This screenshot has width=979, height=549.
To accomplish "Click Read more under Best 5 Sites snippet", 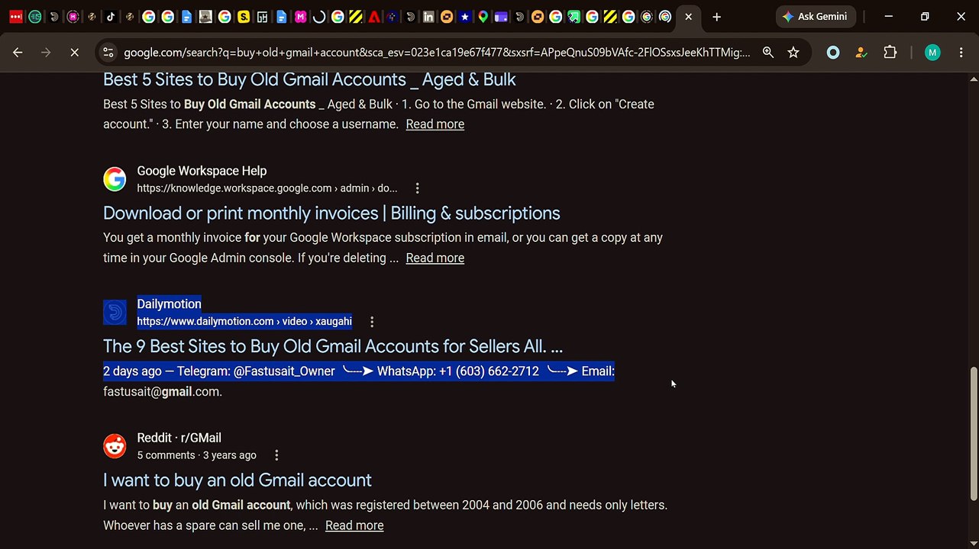I will (435, 124).
